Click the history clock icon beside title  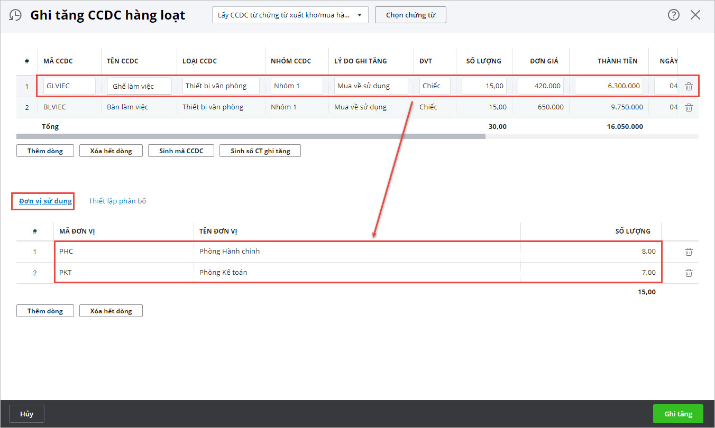[16, 15]
